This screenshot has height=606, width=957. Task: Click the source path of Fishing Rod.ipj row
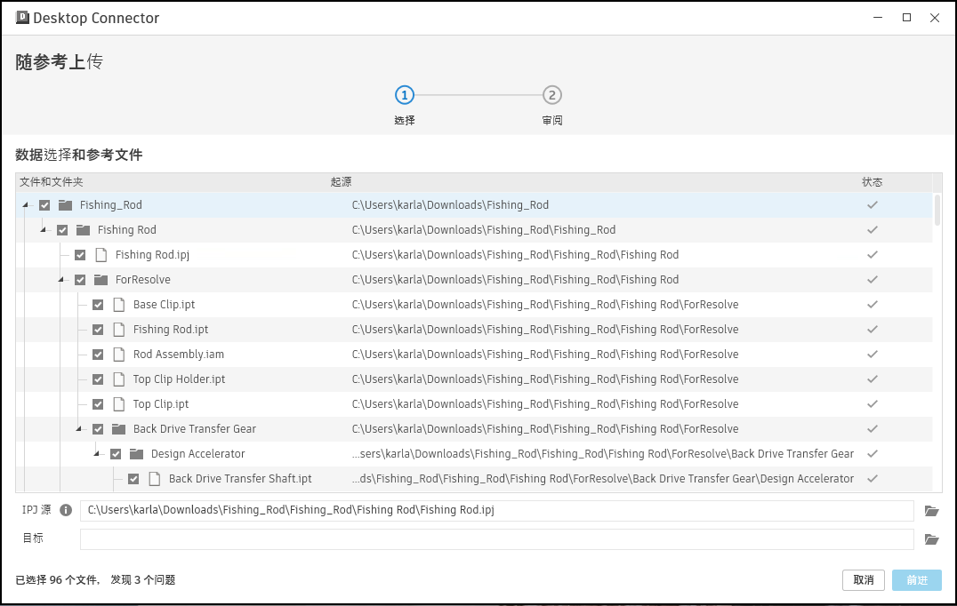[515, 255]
